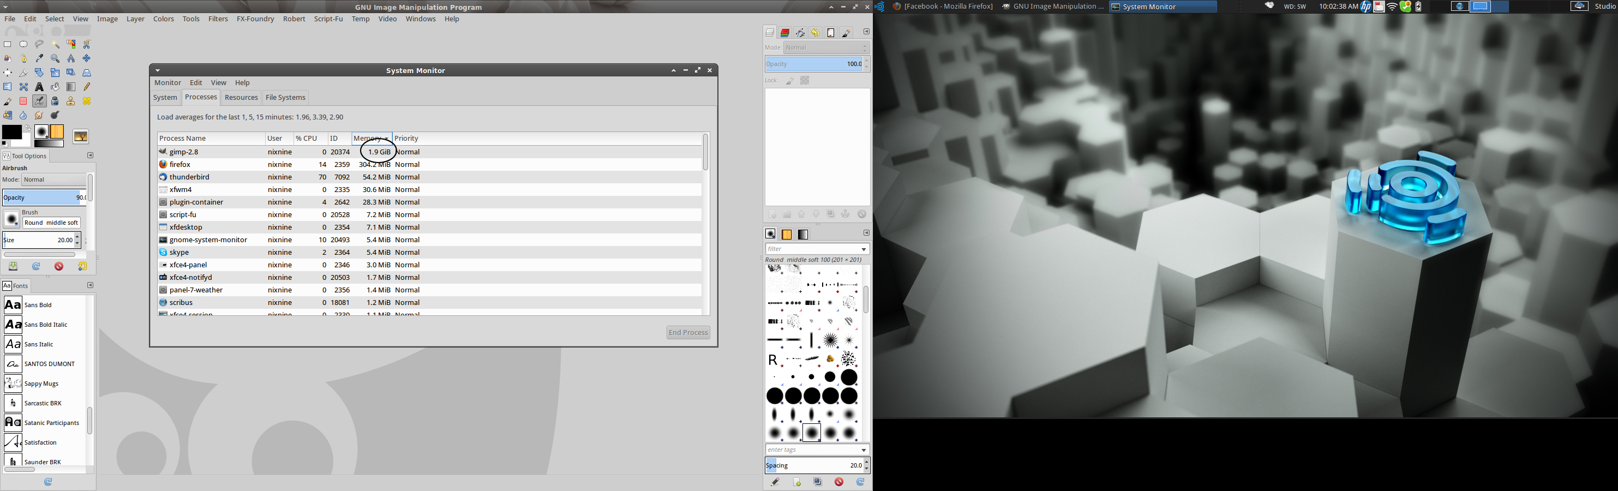This screenshot has width=1618, height=491.
Task: Switch to the File Systems tab
Action: coord(285,97)
